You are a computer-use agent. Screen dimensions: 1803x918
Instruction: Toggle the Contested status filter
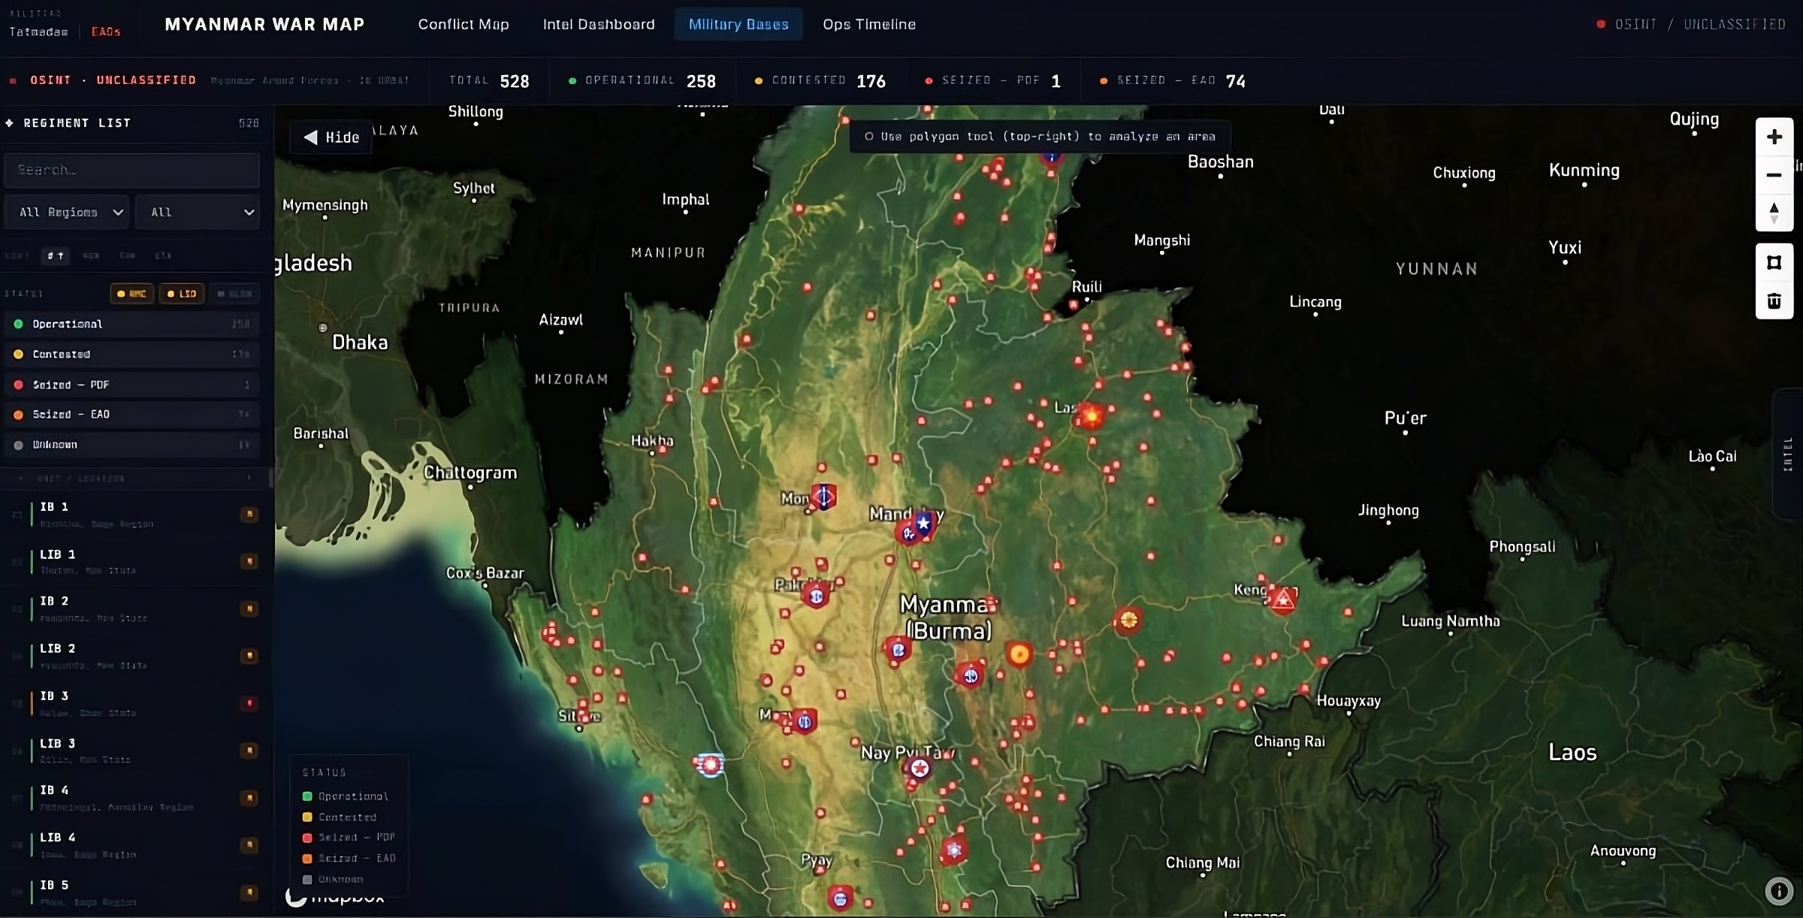(x=132, y=354)
